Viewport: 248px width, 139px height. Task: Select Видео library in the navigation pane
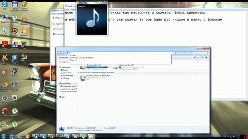[64, 70]
